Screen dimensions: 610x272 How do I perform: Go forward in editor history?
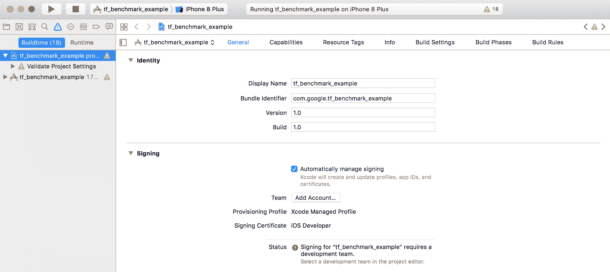pos(149,27)
